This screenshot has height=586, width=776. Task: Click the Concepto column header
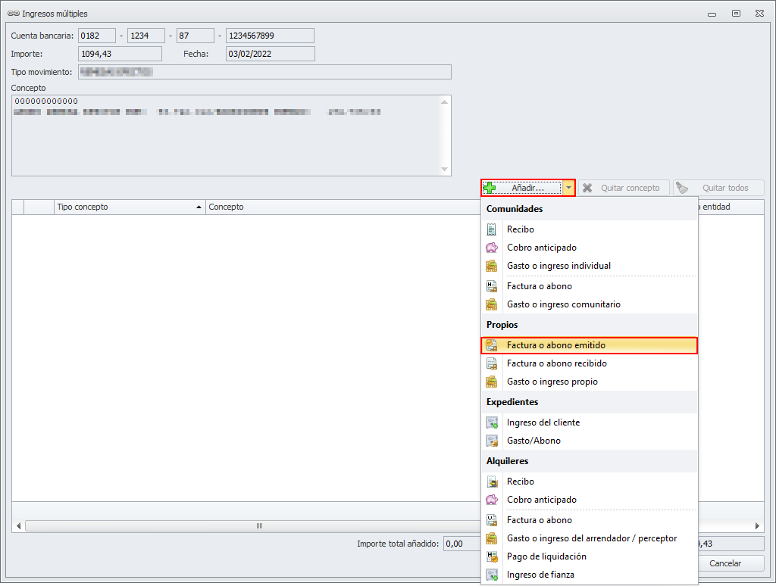coord(343,207)
